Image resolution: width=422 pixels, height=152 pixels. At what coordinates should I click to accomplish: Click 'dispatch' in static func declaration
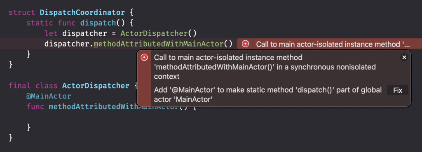coord(98,23)
